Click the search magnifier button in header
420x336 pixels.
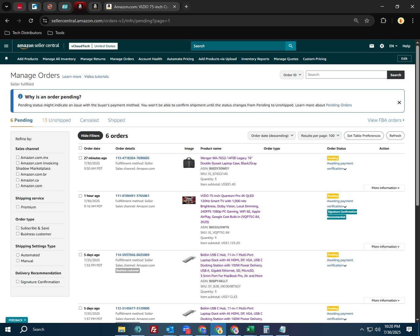tap(290, 46)
